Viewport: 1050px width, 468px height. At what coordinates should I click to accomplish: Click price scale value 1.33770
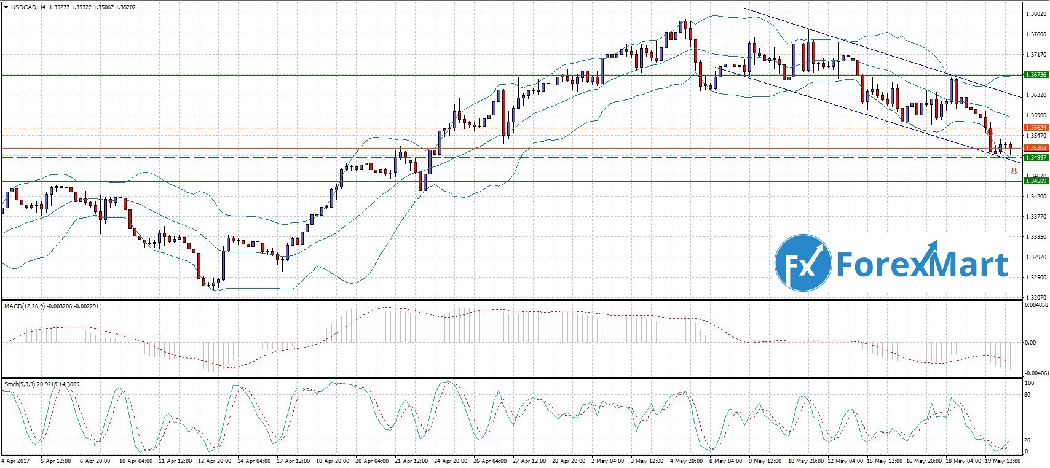point(1036,217)
